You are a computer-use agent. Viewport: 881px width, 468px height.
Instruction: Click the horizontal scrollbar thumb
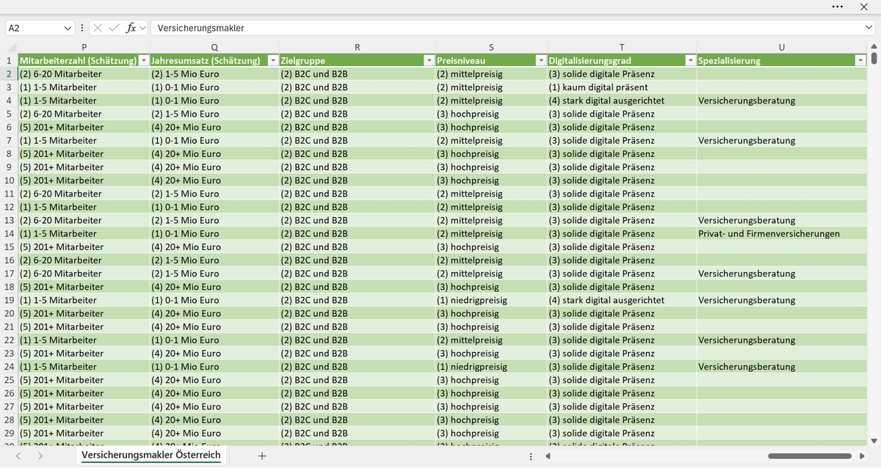810,456
